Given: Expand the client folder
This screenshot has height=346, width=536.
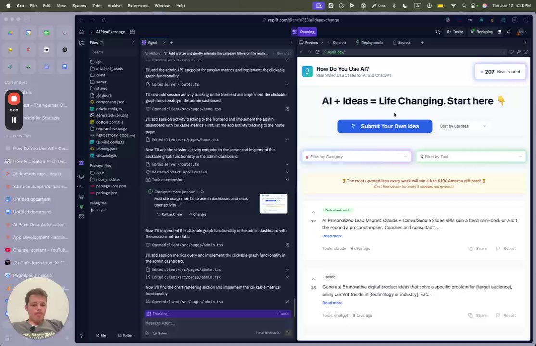Looking at the screenshot, I should tap(98, 75).
